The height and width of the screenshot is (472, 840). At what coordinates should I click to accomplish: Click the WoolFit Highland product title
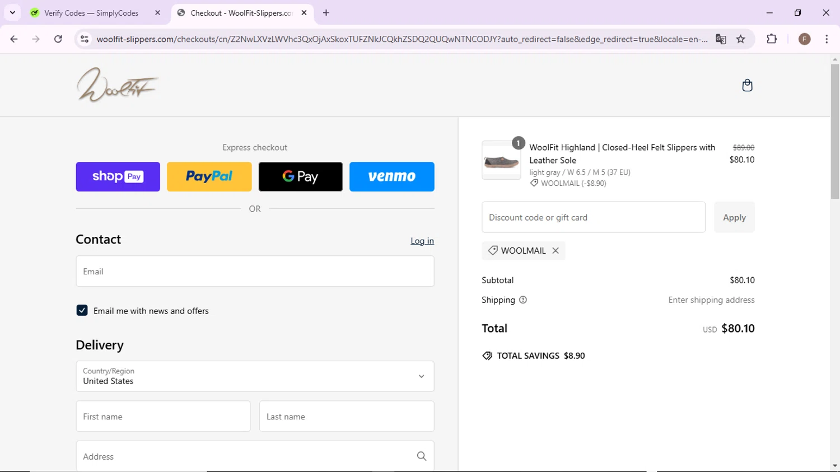[x=622, y=153]
